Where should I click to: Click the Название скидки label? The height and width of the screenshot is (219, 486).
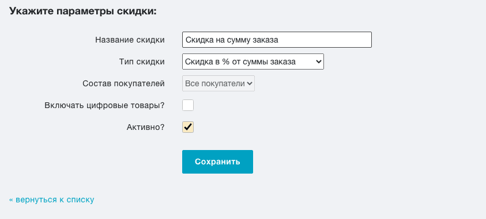click(130, 40)
